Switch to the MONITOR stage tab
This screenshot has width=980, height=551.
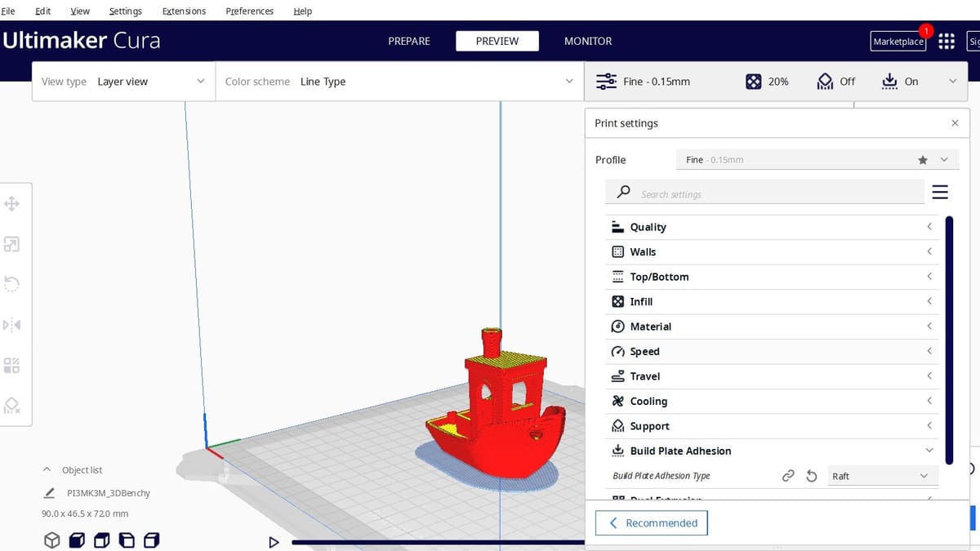point(588,41)
